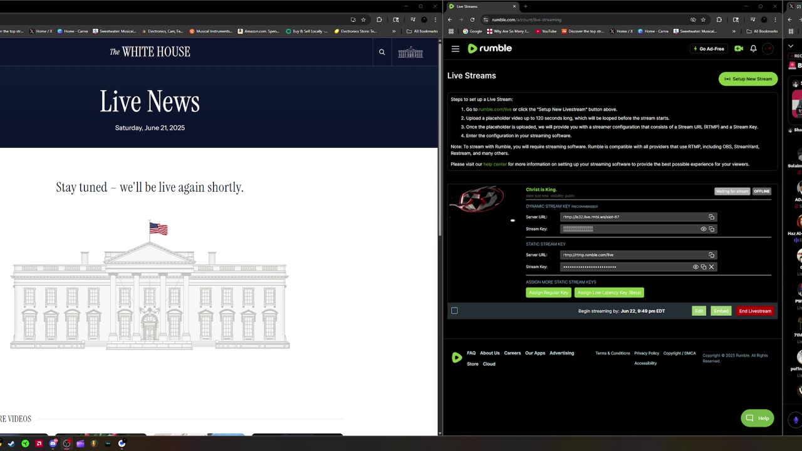Open the YouTube bookmark in Rumble window
Viewport: 802px width, 451px height.
546,31
